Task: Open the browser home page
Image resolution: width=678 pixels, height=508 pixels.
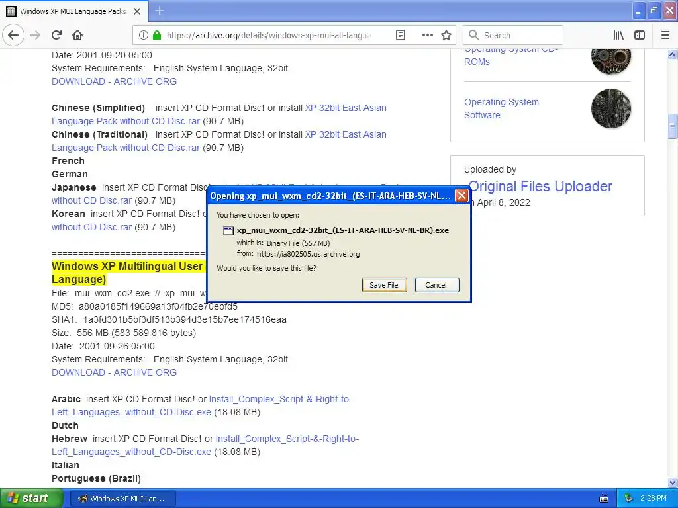Action: coord(77,36)
